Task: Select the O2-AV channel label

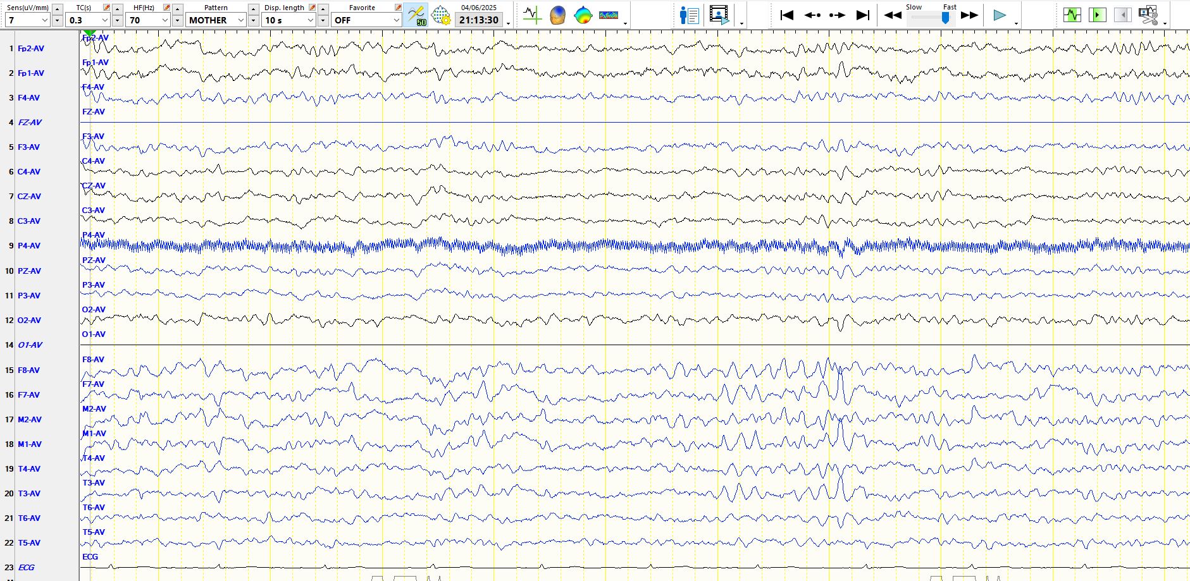Action: coord(29,321)
